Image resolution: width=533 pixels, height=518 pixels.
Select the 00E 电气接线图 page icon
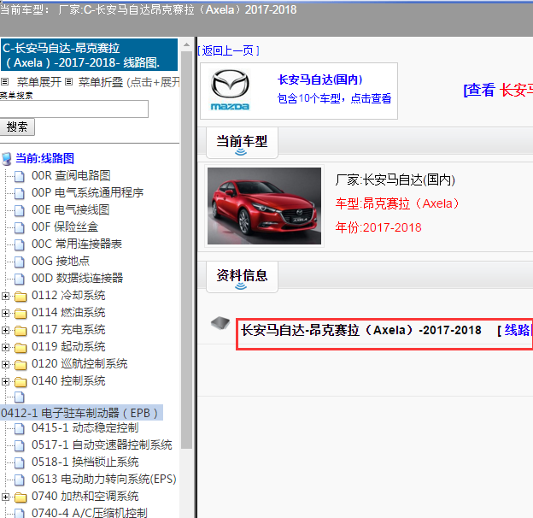pyautogui.click(x=20, y=210)
